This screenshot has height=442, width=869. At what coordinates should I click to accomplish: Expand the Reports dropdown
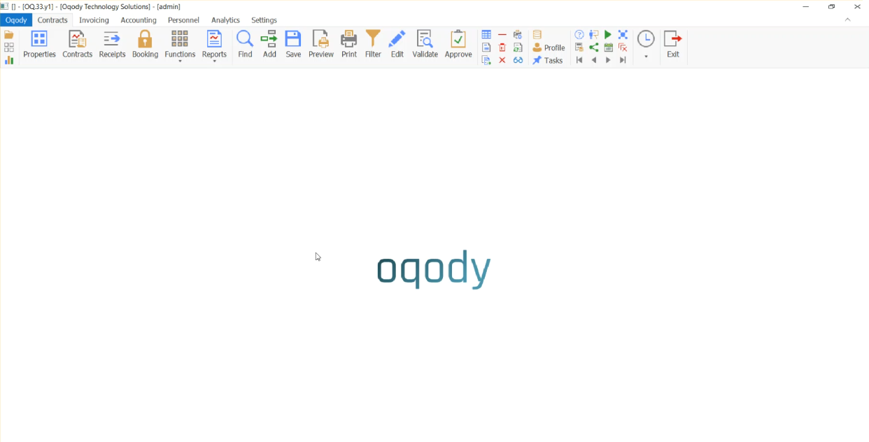coord(214,61)
